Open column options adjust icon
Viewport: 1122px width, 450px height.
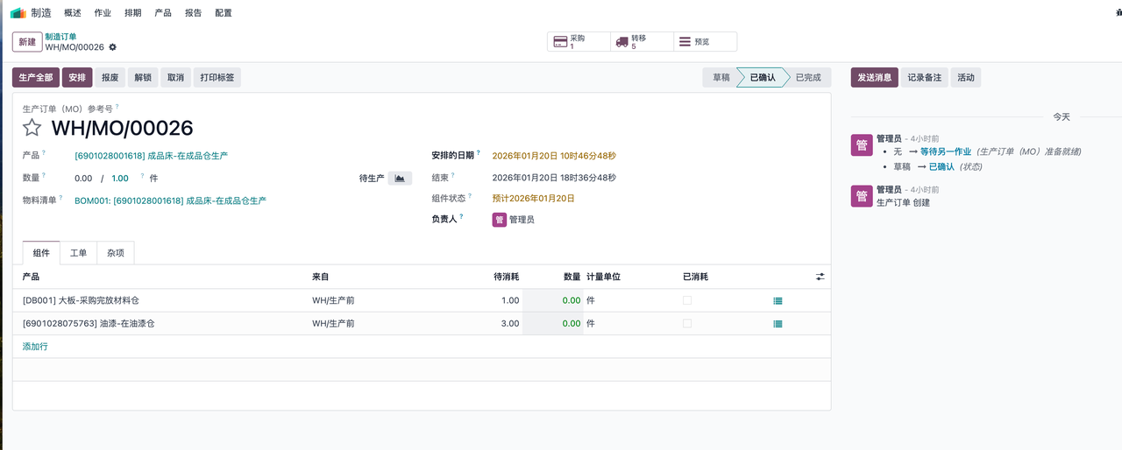point(820,277)
